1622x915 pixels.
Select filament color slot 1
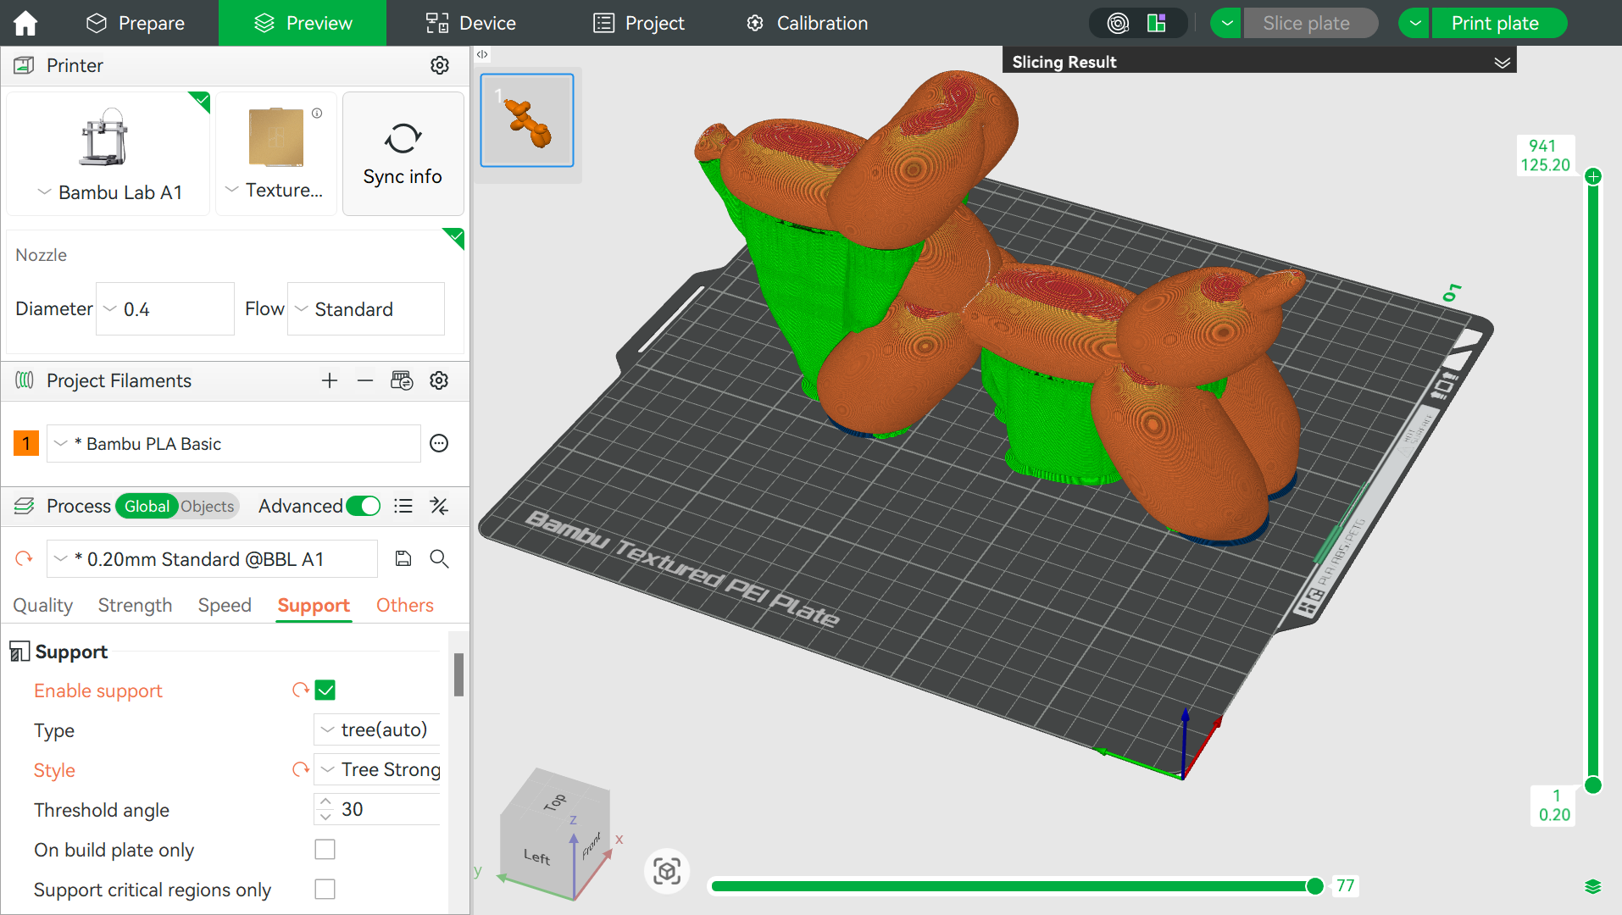click(26, 443)
